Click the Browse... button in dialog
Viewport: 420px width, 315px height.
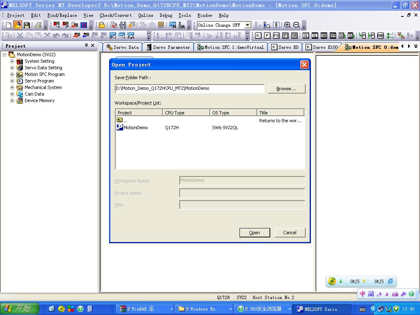click(286, 89)
